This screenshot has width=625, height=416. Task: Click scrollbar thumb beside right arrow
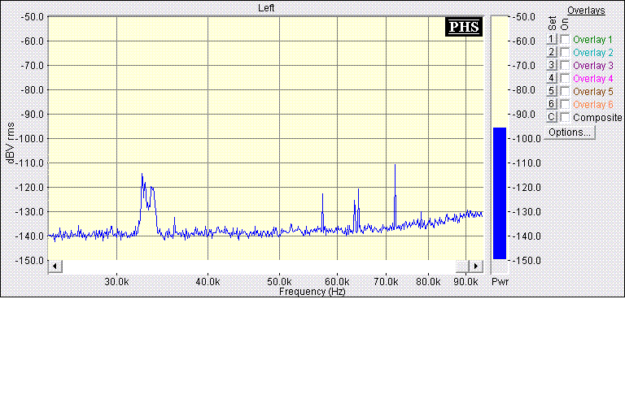[462, 266]
